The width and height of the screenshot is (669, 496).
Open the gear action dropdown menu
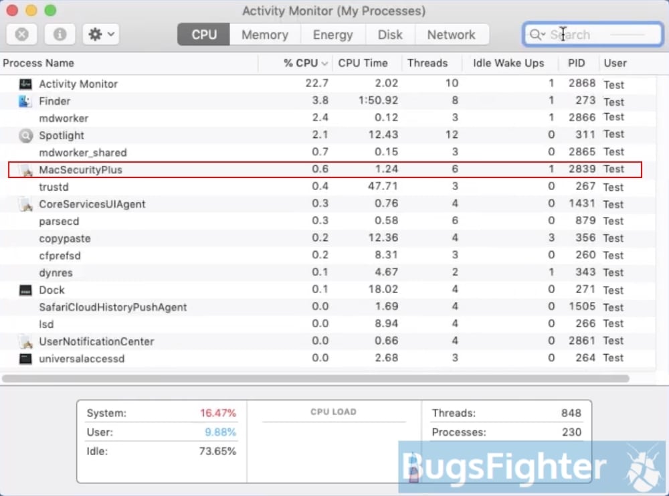click(101, 34)
